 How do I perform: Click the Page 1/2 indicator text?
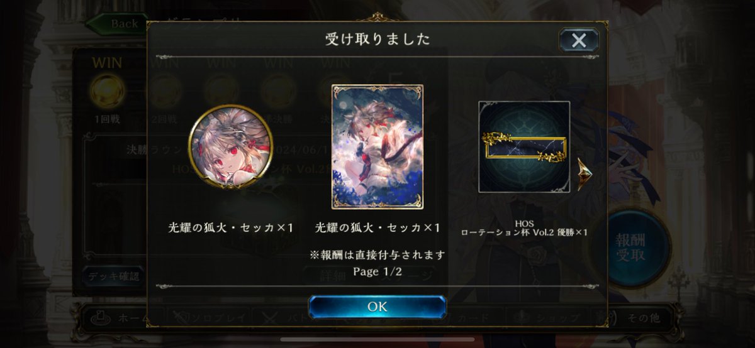(x=377, y=271)
